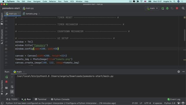Open the Navigate menu
This screenshot has width=186, height=105.
(x=37, y=1)
